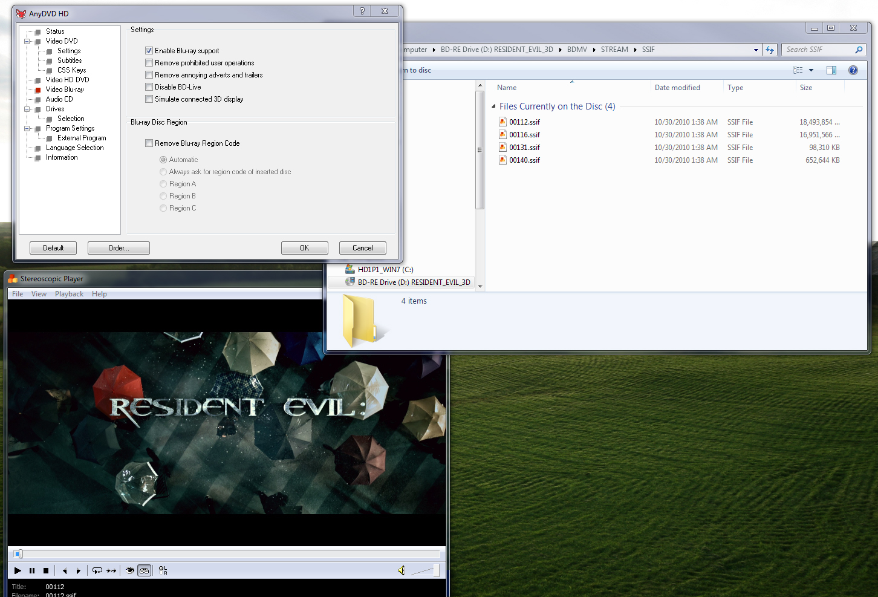Select Video Blu-ray in AnyDVD tree
This screenshot has width=878, height=597.
coord(65,90)
